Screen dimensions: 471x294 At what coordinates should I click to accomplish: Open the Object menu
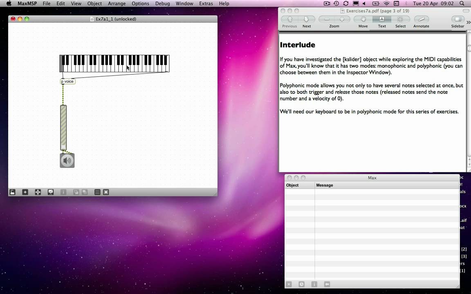94,4
